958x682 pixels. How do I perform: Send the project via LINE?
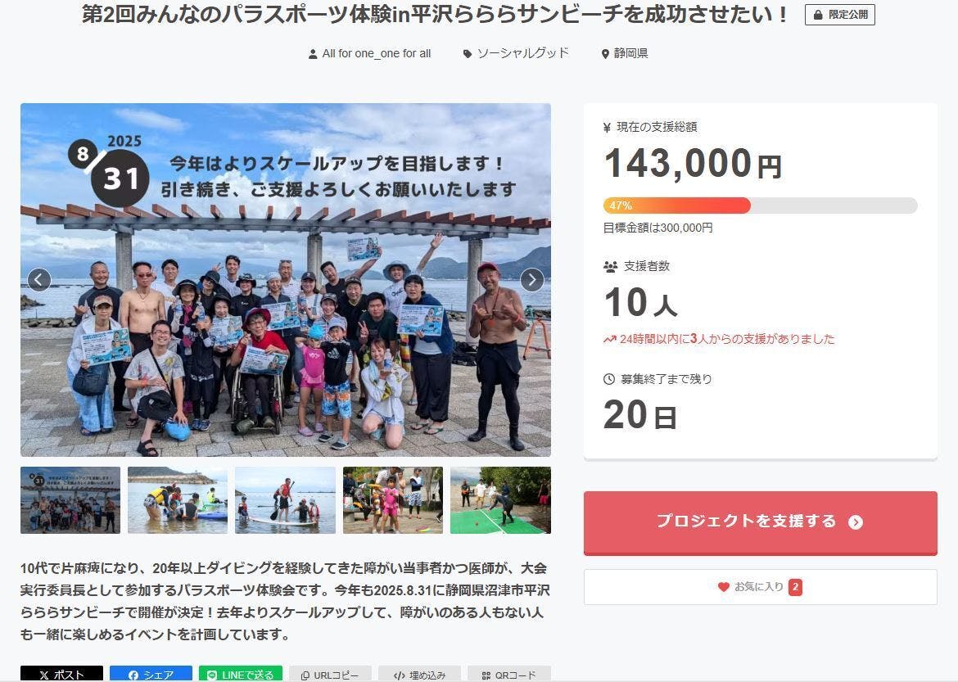coord(241,675)
